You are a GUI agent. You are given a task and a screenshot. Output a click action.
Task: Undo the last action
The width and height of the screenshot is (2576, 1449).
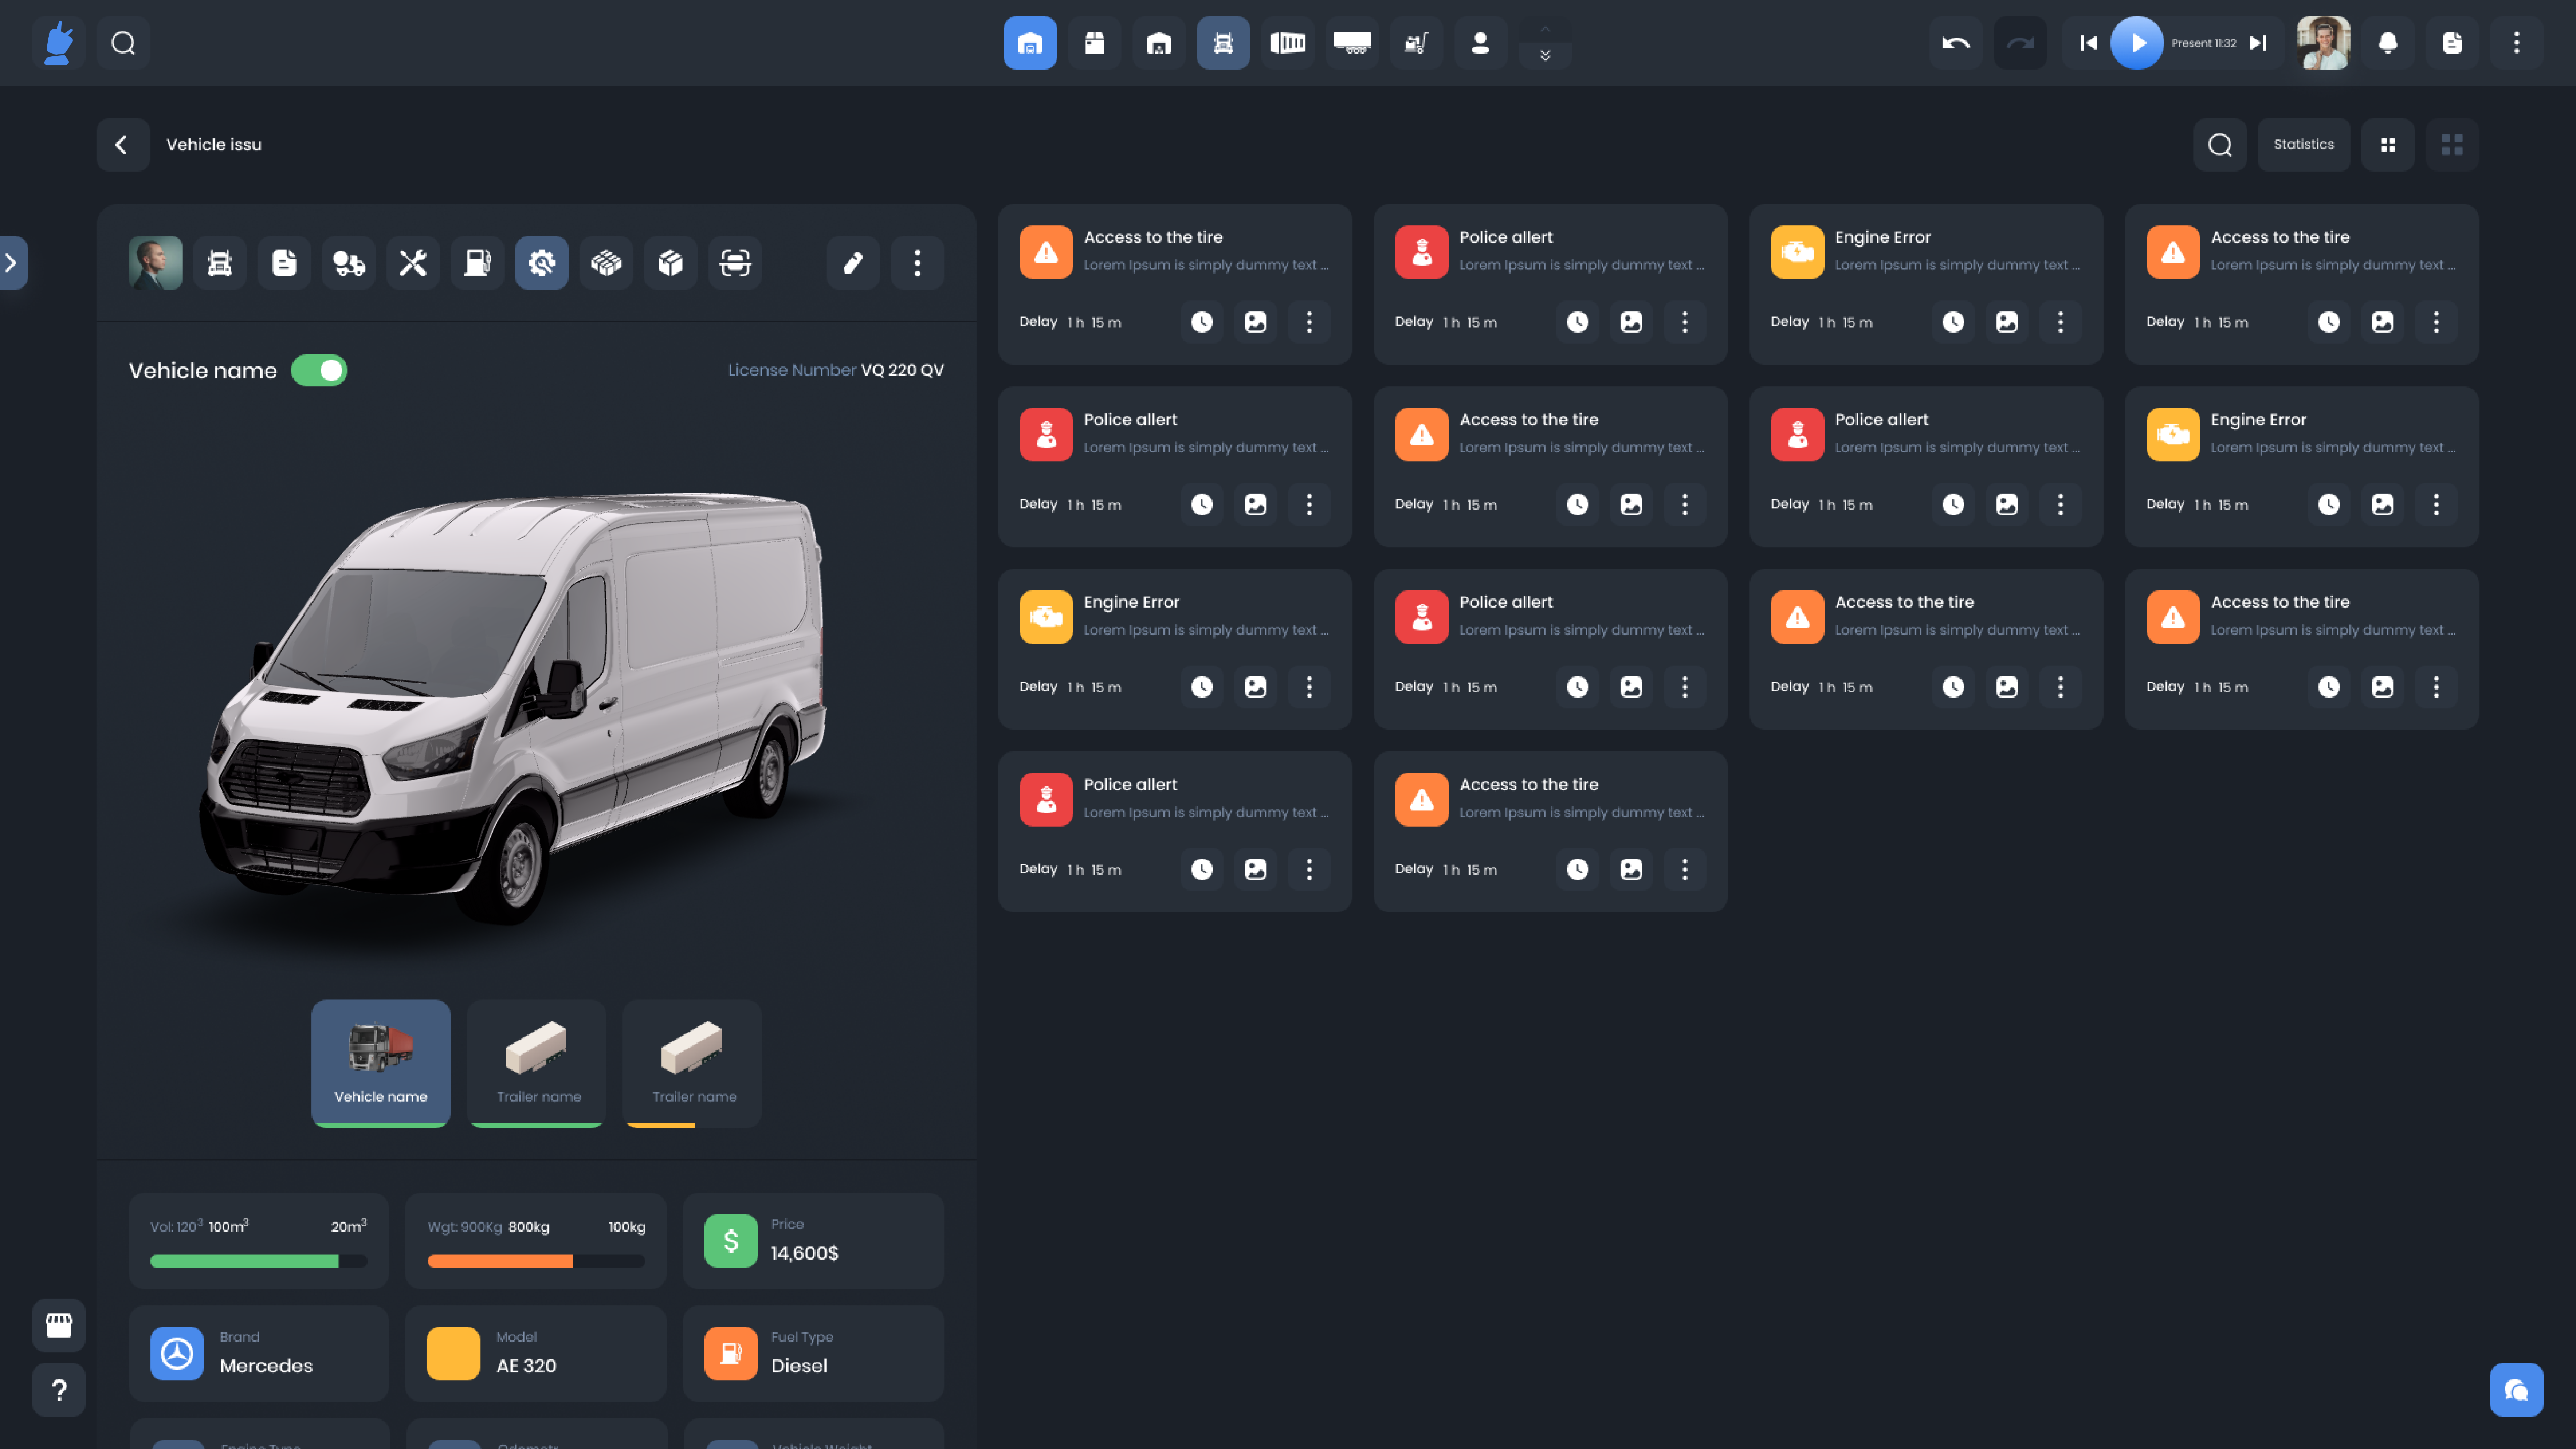(x=1956, y=43)
